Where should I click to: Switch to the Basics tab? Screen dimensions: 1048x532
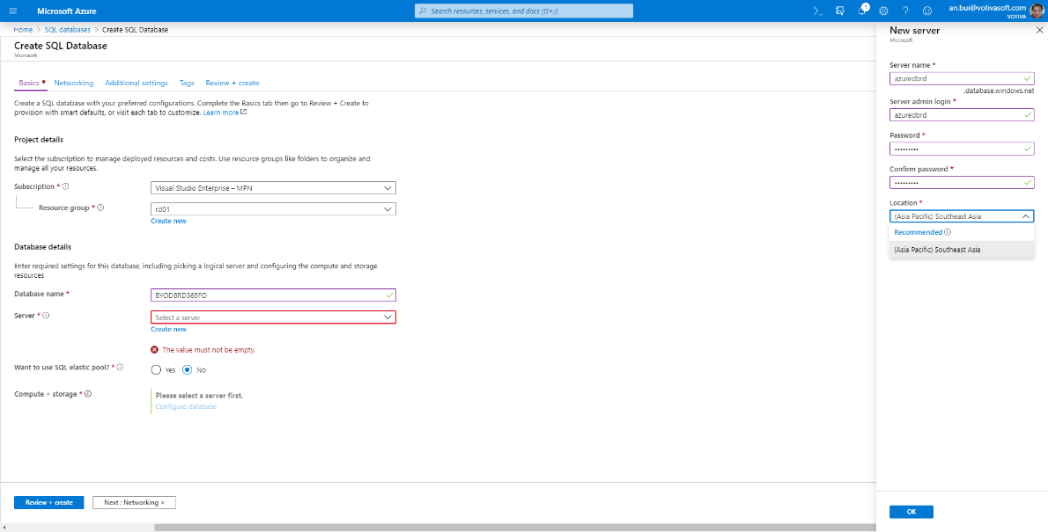pyautogui.click(x=29, y=83)
